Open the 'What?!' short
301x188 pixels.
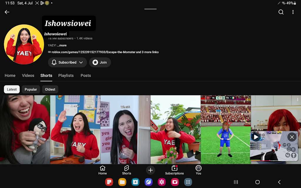tap(125, 130)
